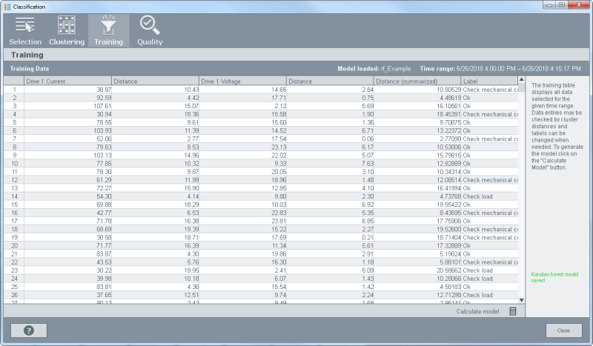This screenshot has width=593, height=346.
Task: Select row 1 label cell Check mechanical
Action: tap(490, 89)
